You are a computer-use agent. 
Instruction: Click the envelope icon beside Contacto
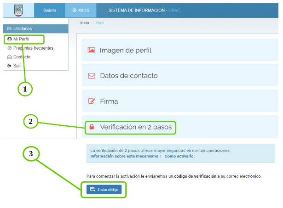coord(9,57)
